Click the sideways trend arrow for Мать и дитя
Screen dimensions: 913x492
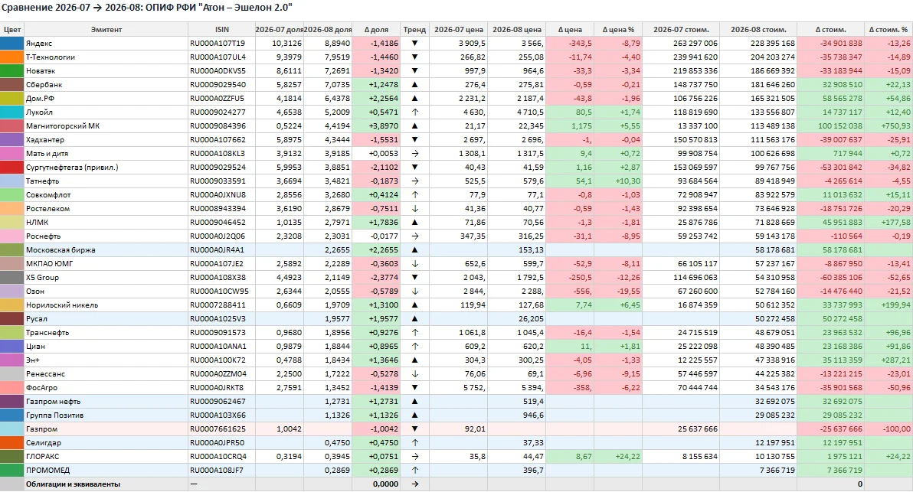click(414, 154)
